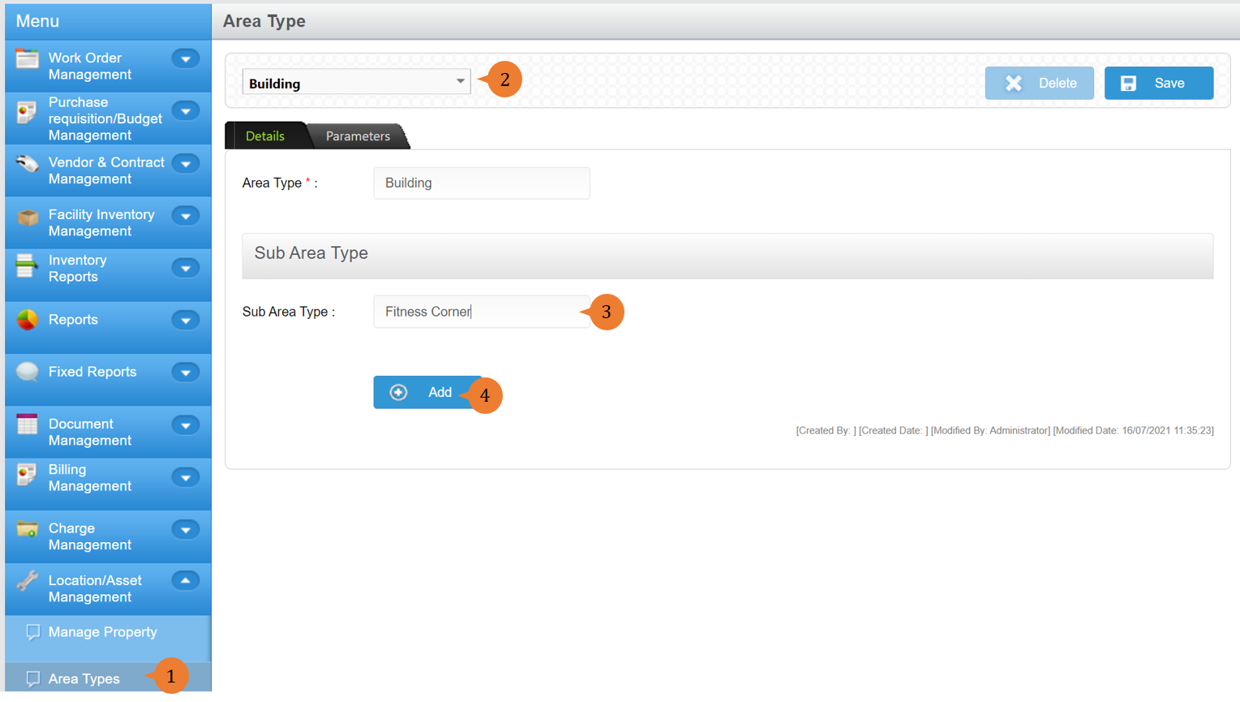The width and height of the screenshot is (1240, 702).
Task: Expand Document Management arrow
Action: click(x=186, y=425)
